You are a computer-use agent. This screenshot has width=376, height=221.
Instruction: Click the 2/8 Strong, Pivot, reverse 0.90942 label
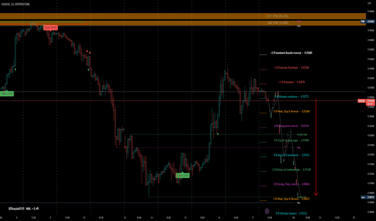click(291, 184)
